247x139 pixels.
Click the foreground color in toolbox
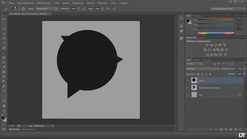[3, 118]
